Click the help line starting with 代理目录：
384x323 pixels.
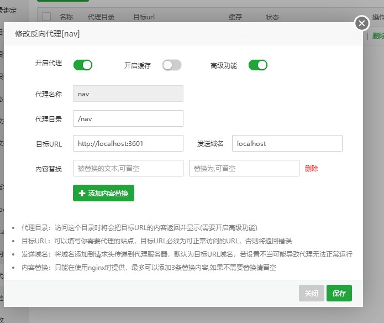pyautogui.click(x=139, y=228)
